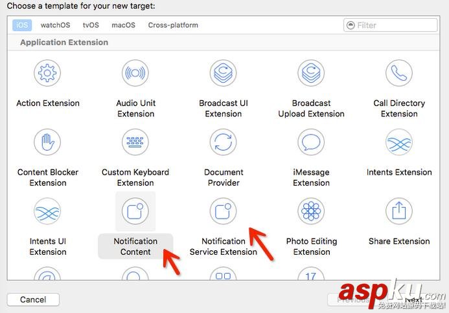Click the 'Broadcast Upload Extension' label
Viewport: 449px width, 313px height.
(x=311, y=109)
